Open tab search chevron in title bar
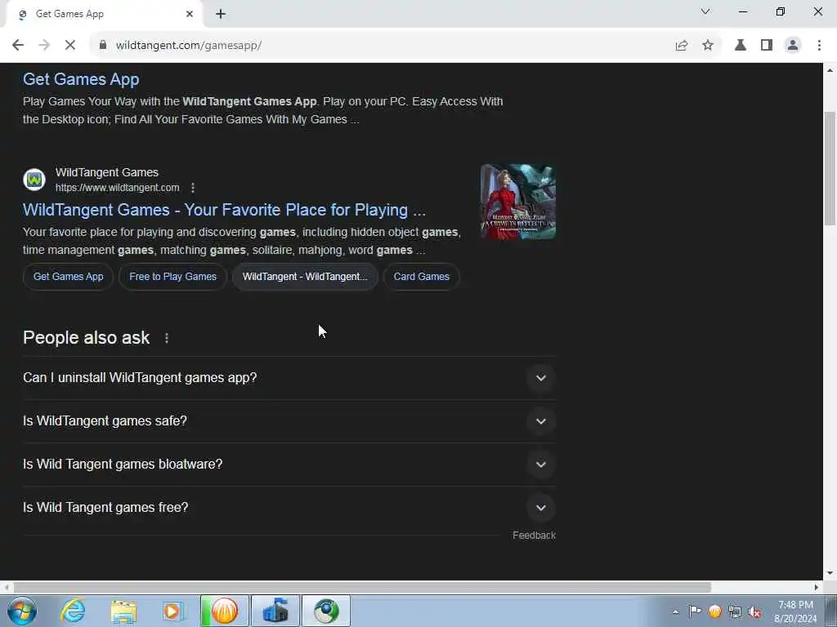 [705, 11]
